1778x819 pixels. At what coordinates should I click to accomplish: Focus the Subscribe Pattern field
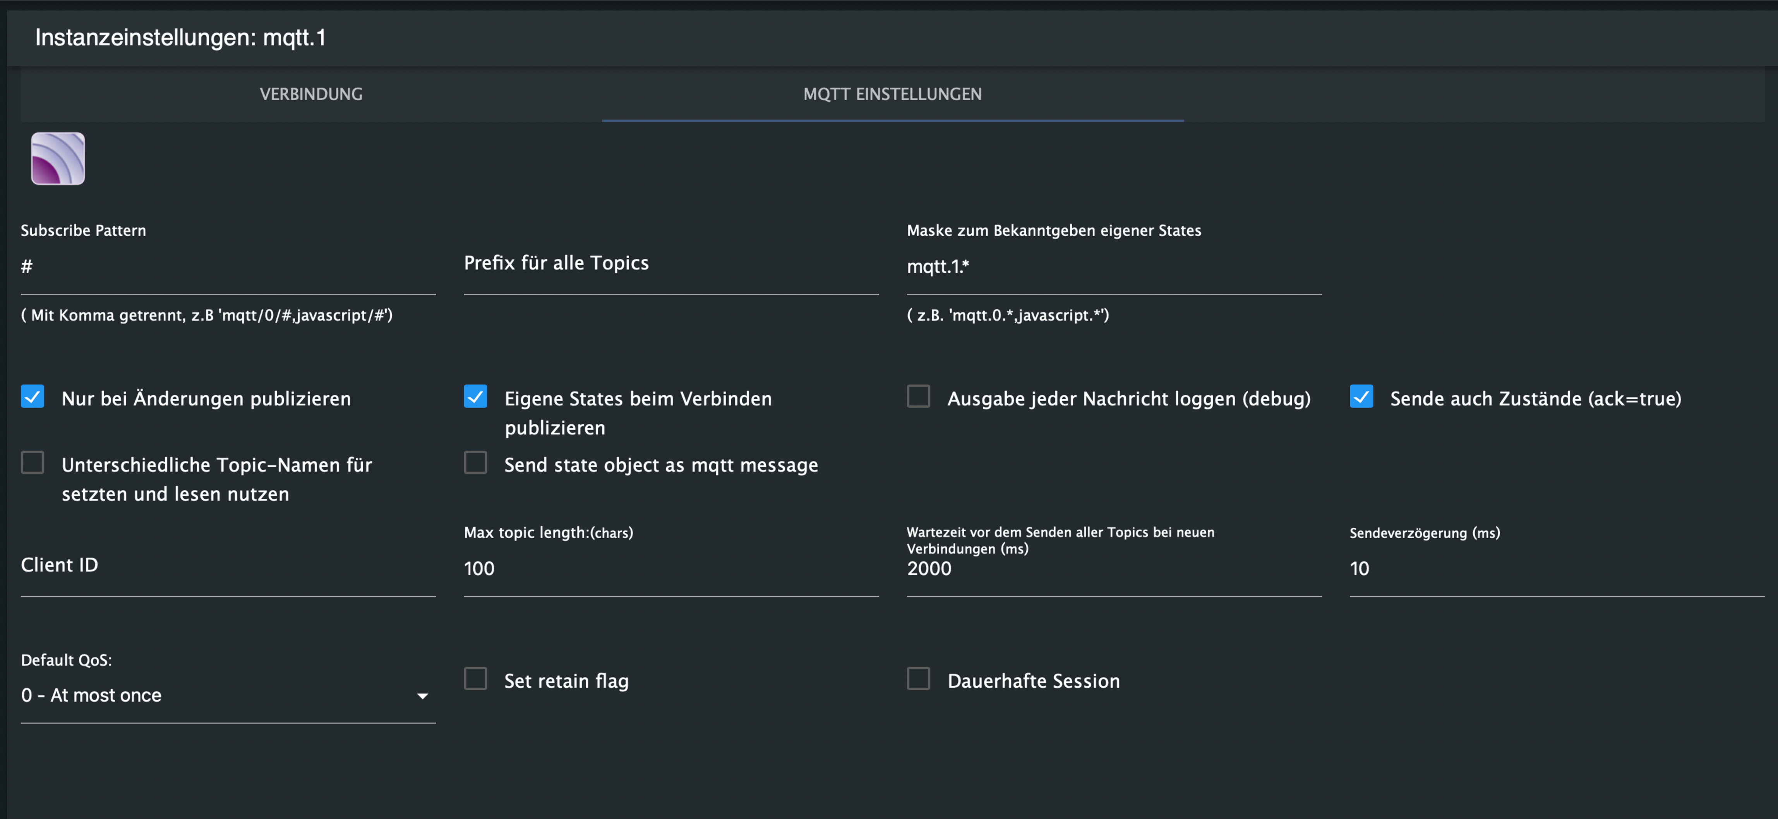click(228, 266)
